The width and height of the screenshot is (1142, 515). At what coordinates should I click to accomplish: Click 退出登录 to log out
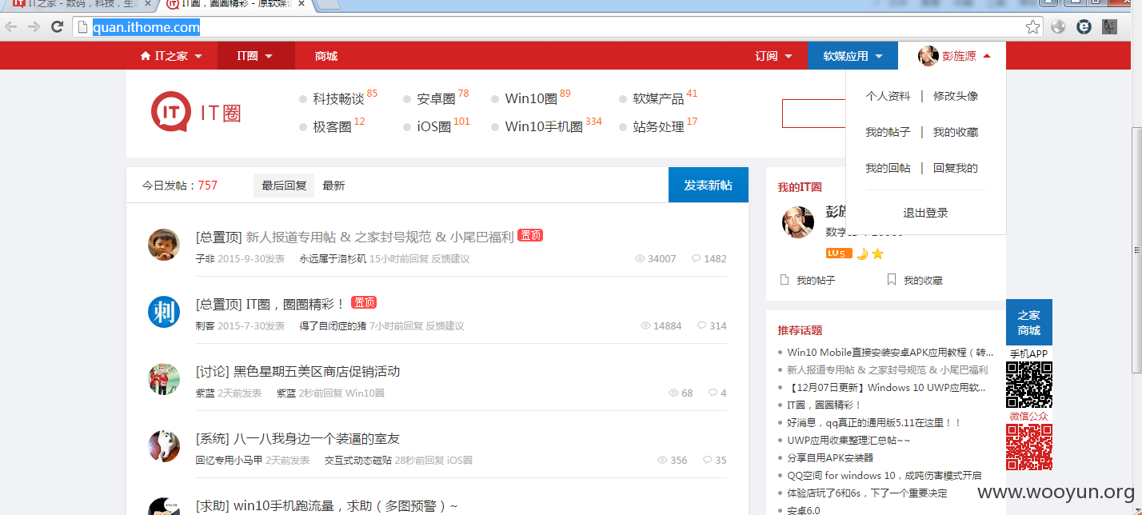pyautogui.click(x=925, y=213)
